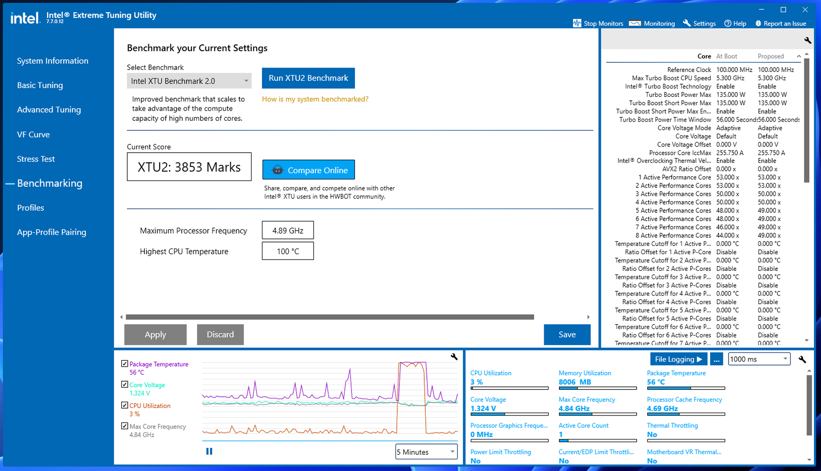Image resolution: width=821 pixels, height=471 pixels.
Task: Click the Discard button
Action: click(x=220, y=334)
